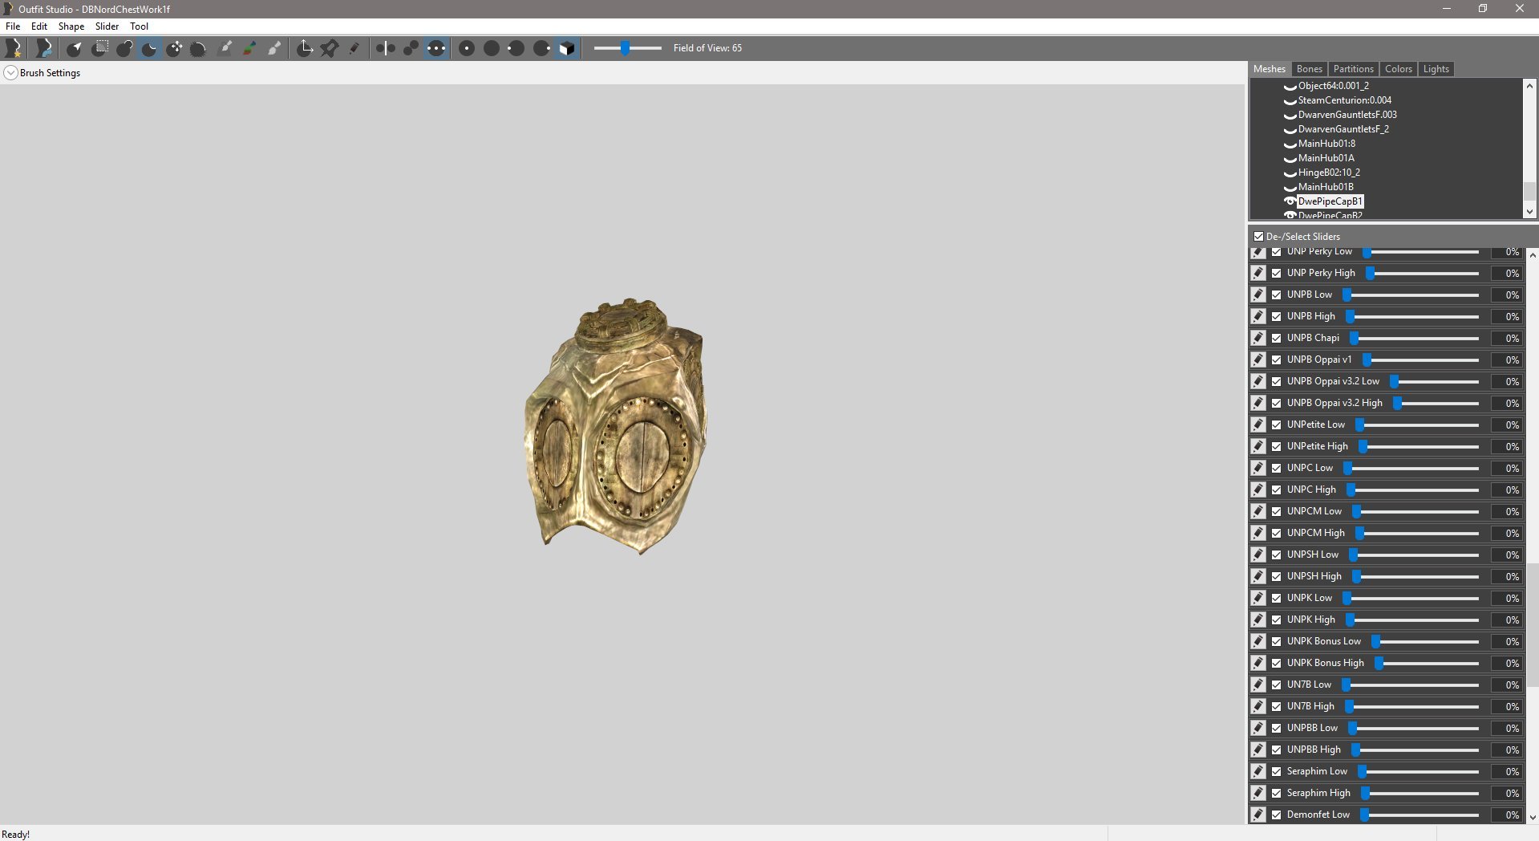The image size is (1539, 841).
Task: Click the Field of View slider handle
Action: [625, 48]
